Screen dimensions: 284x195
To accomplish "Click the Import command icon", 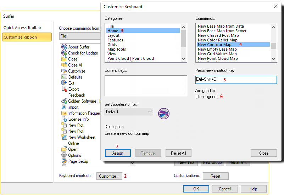I will tap(64, 107).
